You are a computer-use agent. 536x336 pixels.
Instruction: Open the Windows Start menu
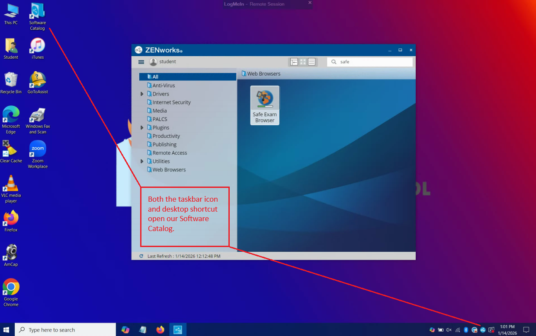[6, 330]
